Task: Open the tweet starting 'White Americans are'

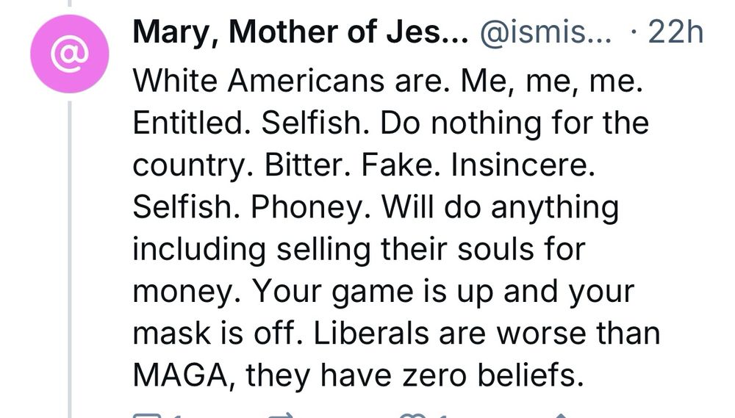Action: pyautogui.click(x=397, y=228)
